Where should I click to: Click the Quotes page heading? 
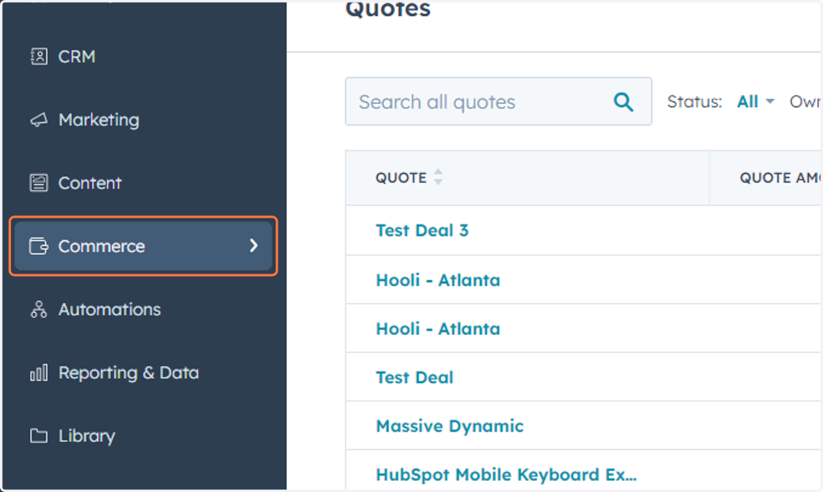[387, 9]
